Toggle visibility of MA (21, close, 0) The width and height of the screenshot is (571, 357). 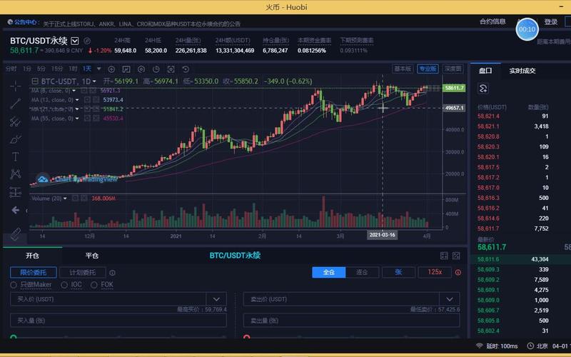(87, 109)
